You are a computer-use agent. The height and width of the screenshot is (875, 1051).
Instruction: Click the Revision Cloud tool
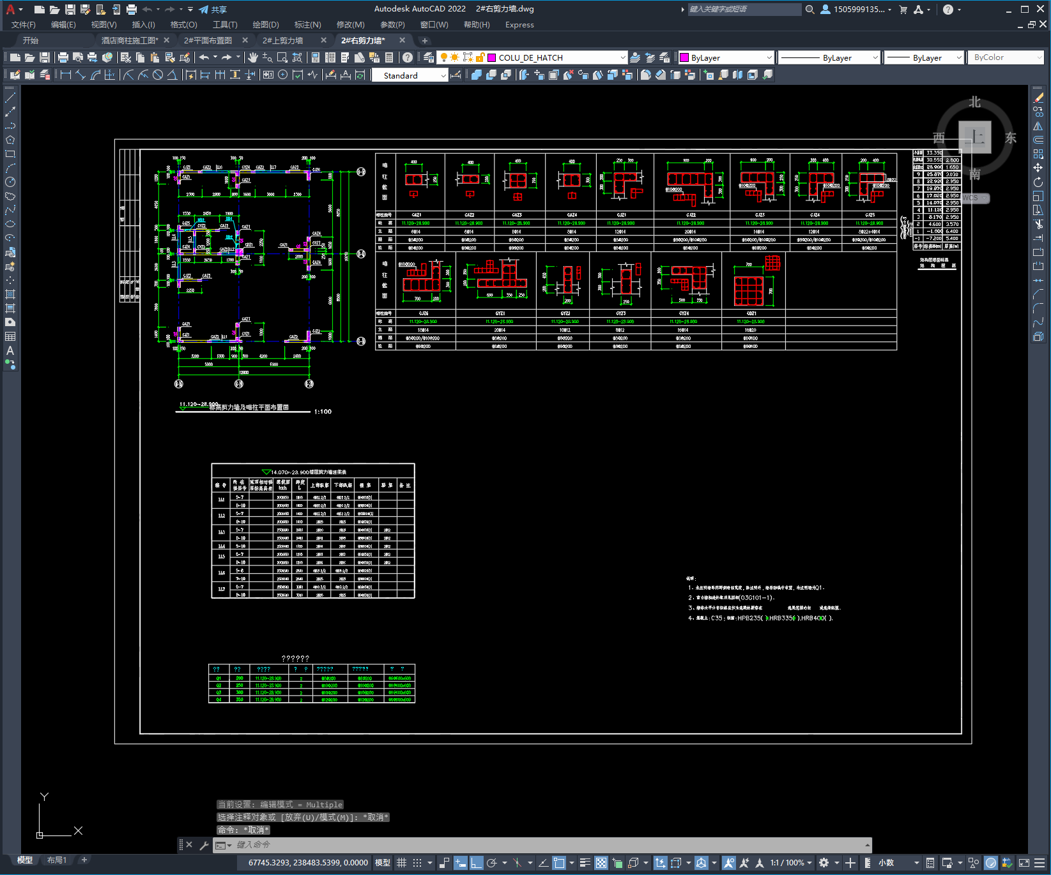[10, 196]
